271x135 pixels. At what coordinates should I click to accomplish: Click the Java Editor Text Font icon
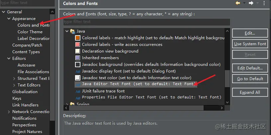pos(78,84)
